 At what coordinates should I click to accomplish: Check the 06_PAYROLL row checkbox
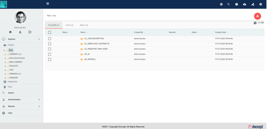coord(50,59)
